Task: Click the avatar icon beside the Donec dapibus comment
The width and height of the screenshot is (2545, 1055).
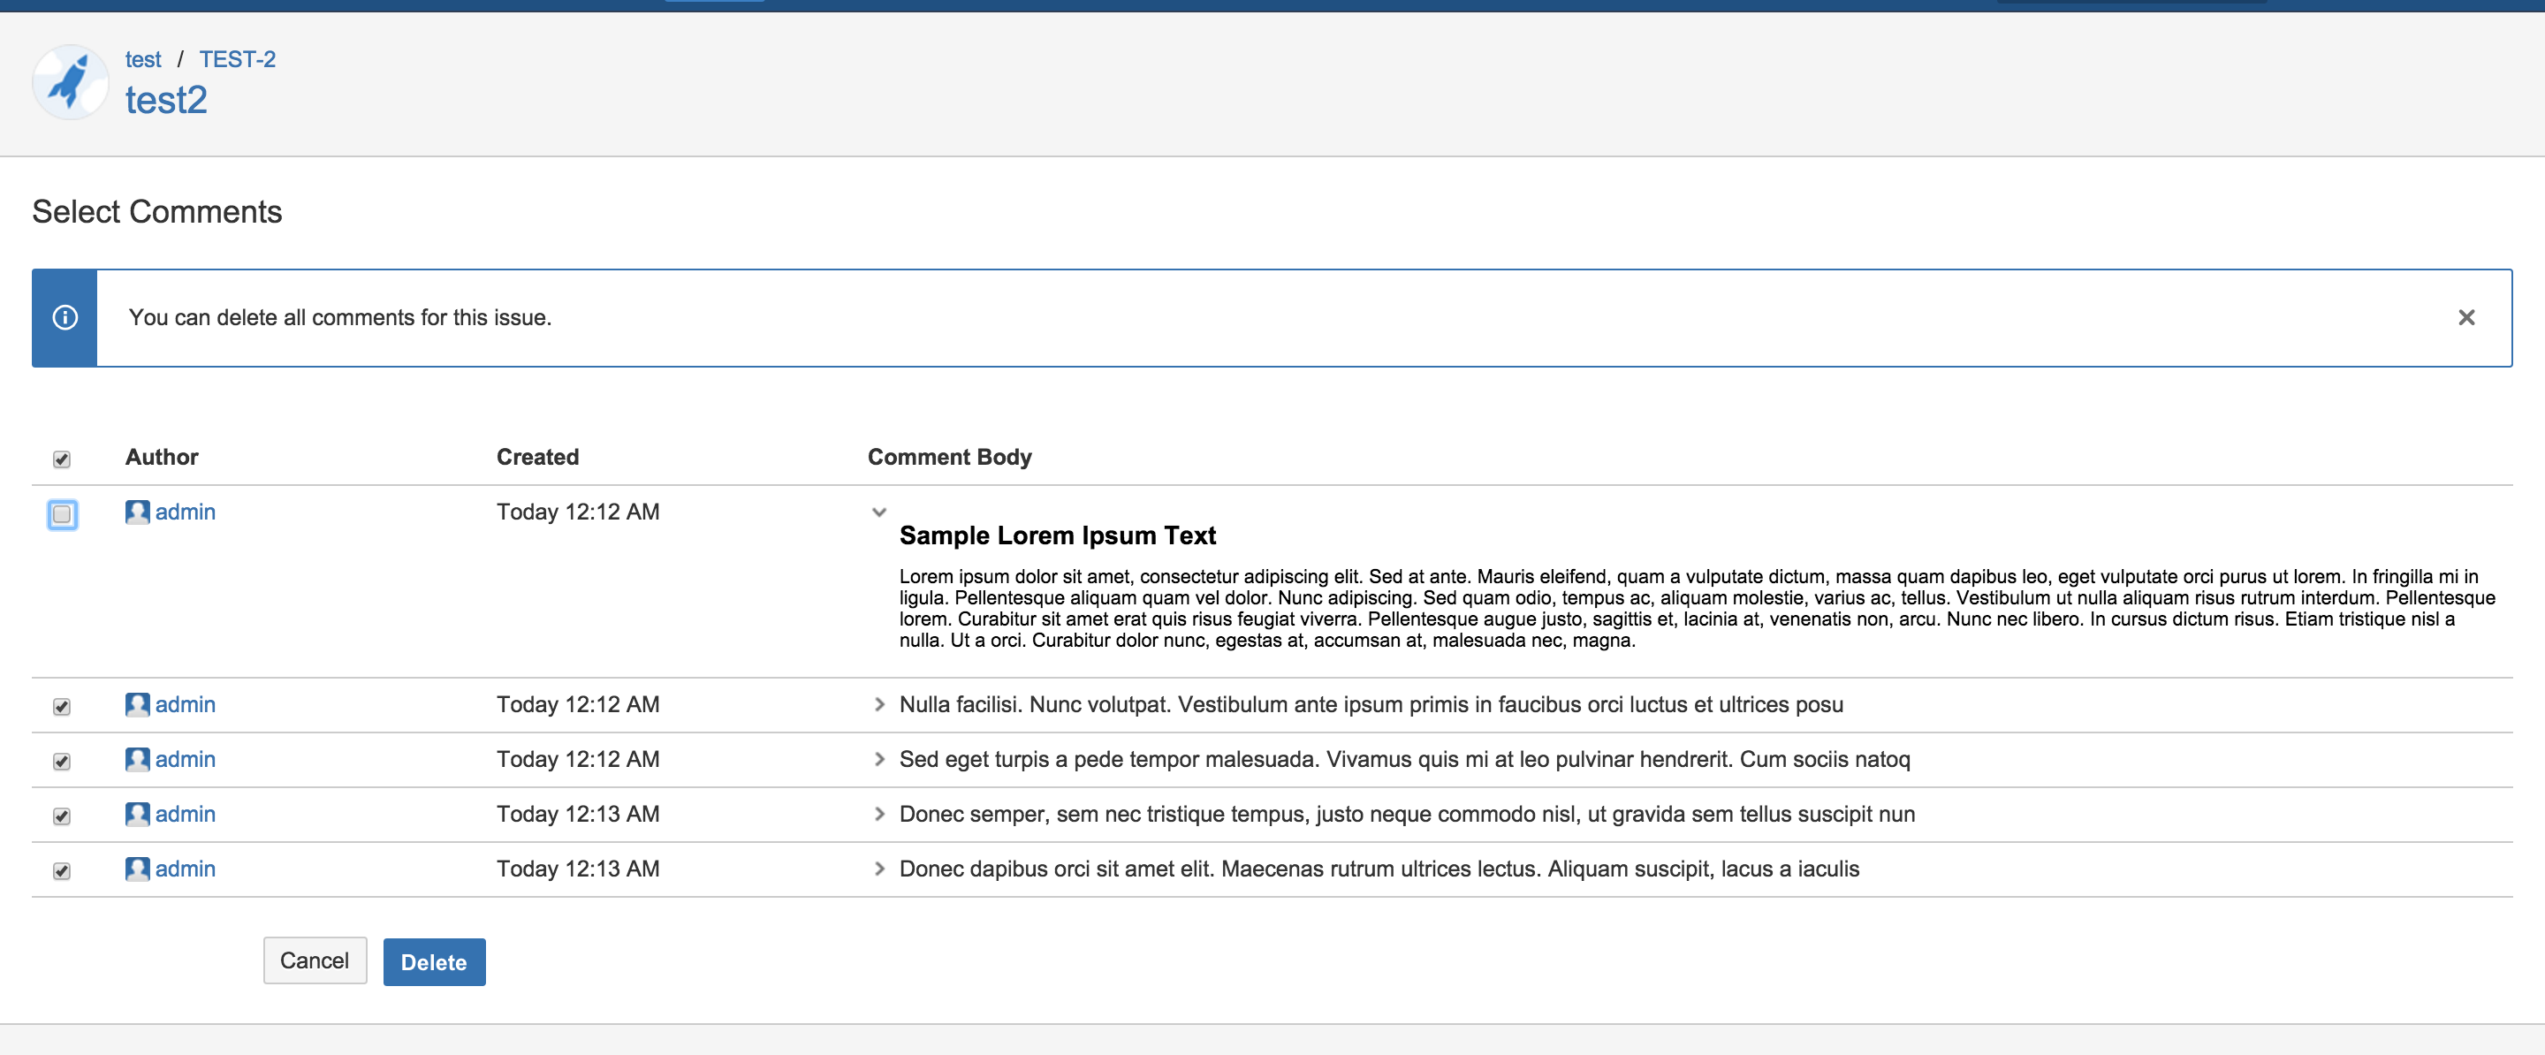Action: pyautogui.click(x=137, y=869)
